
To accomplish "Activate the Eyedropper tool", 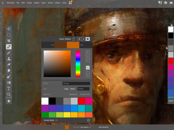I will pos(9,47).
